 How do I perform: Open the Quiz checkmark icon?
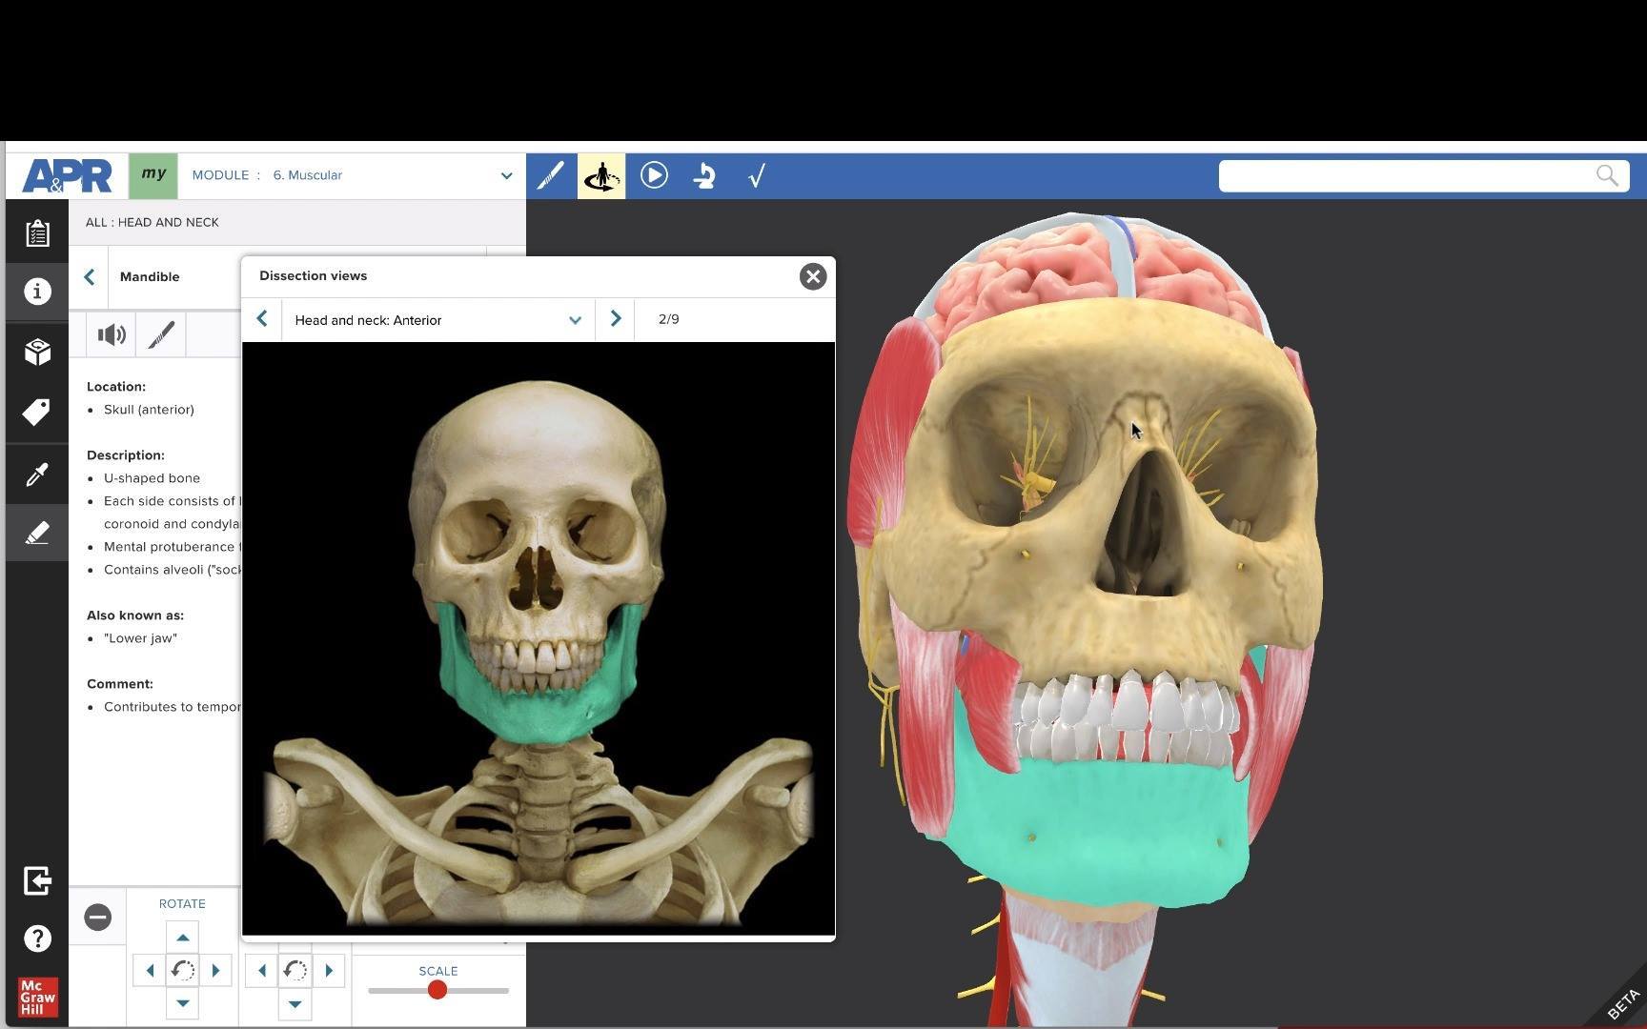pos(758,175)
